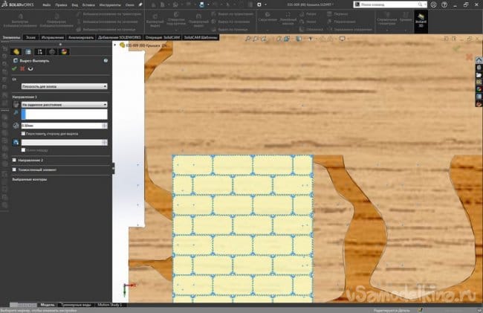Click the Instant 3D icon
Image resolution: width=483 pixels, height=313 pixels.
pyautogui.click(x=421, y=22)
